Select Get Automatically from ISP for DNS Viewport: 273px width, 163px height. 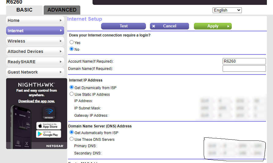71,132
